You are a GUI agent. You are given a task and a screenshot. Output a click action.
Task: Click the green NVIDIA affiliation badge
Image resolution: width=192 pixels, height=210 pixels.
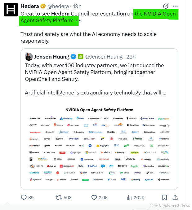(81, 57)
